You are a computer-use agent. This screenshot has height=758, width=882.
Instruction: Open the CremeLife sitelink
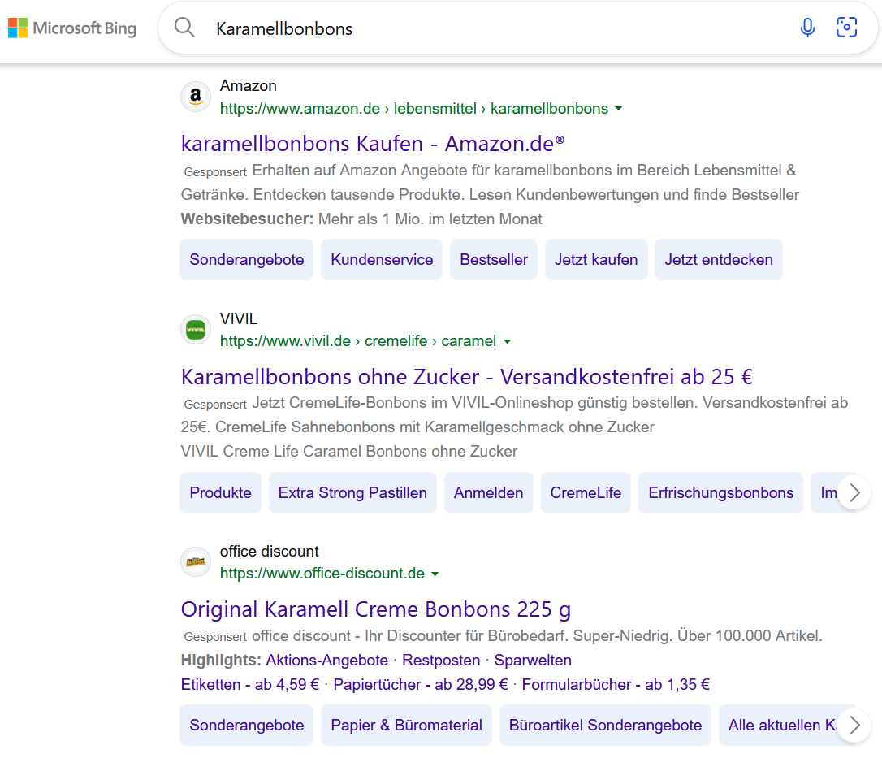click(586, 492)
